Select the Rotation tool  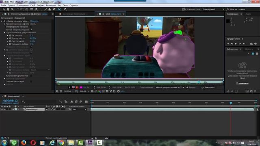click(x=17, y=9)
